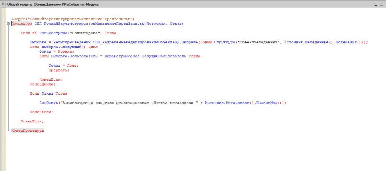Click the 'Прервать;' statement
This screenshot has height=171, width=386.
click(x=59, y=70)
